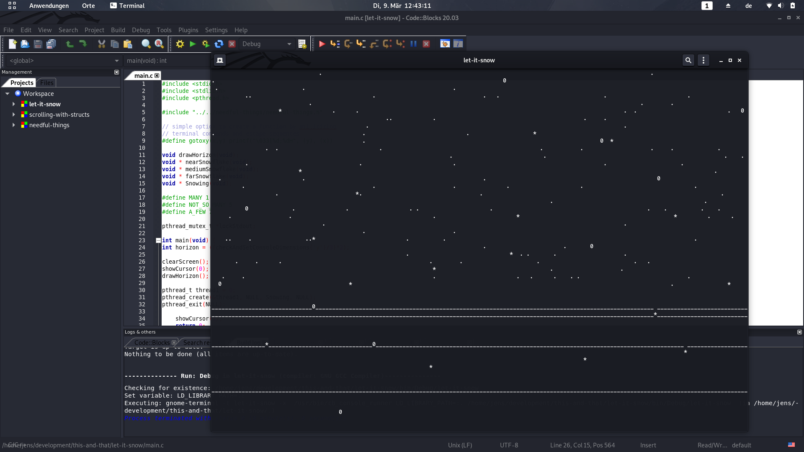Abort the build process
804x452 pixels.
click(x=232, y=44)
